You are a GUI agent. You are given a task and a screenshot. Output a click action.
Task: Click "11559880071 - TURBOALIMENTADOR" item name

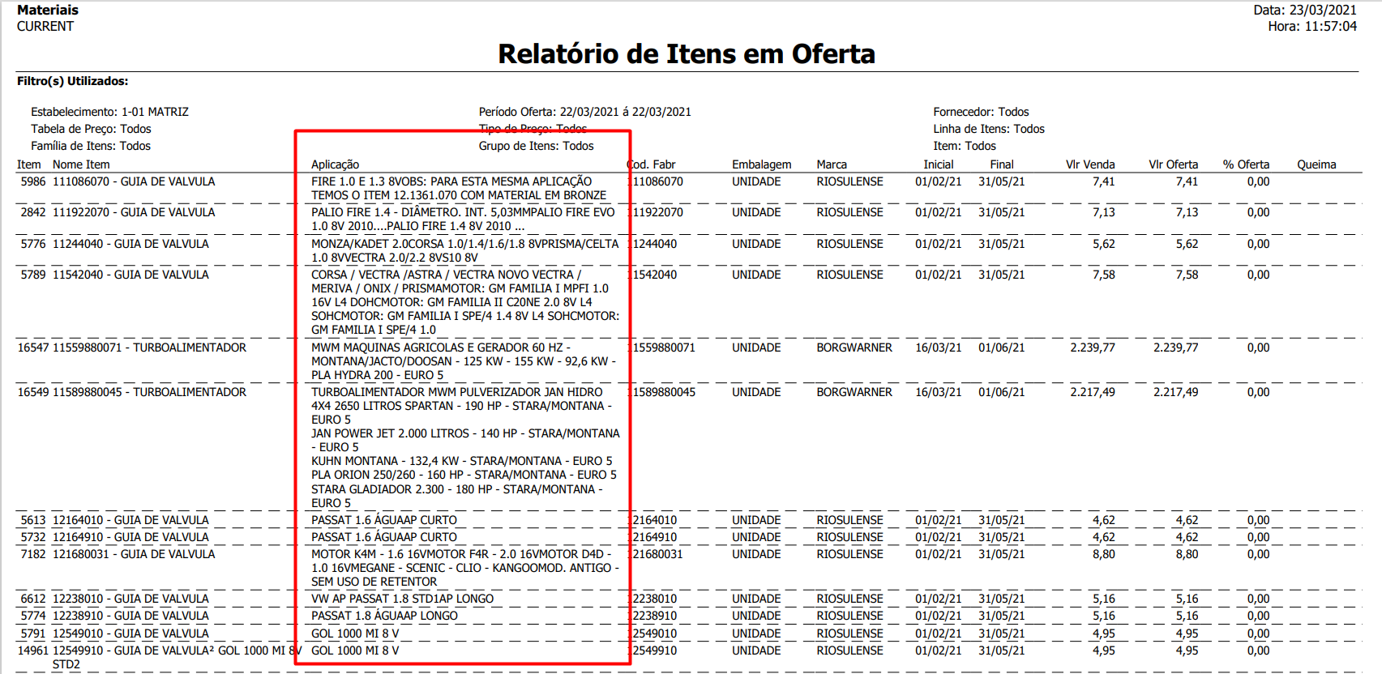149,348
